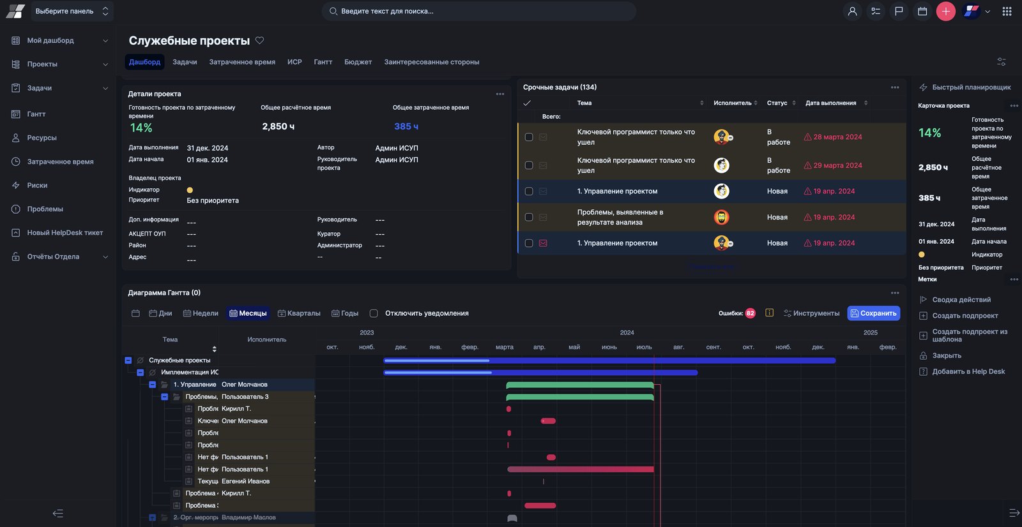Open the Выберите панель dropdown
Image resolution: width=1022 pixels, height=527 pixels.
72,11
